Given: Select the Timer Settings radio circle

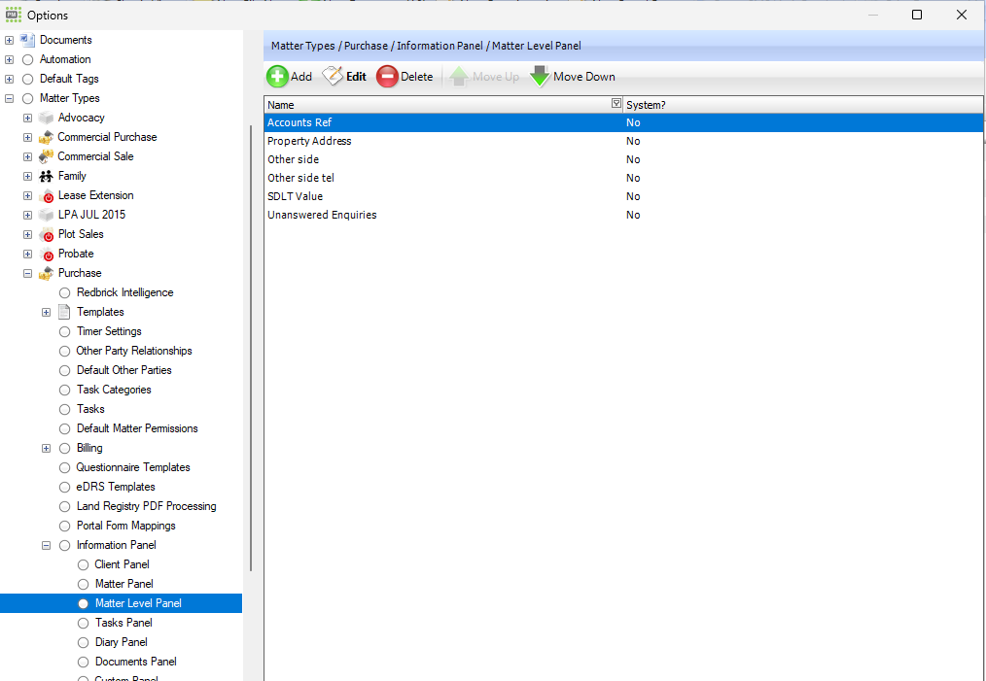Looking at the screenshot, I should 64,331.
